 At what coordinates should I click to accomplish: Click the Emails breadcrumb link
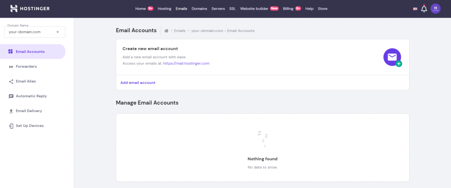[180, 31]
